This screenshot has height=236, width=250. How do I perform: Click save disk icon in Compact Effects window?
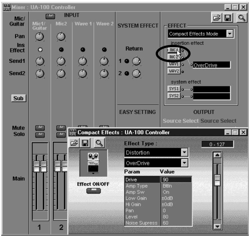click(x=85, y=143)
